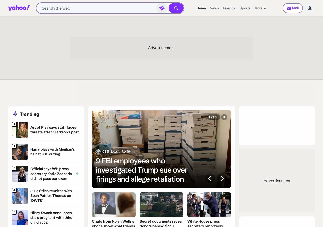Click the CBS News source name

pyautogui.click(x=110, y=152)
